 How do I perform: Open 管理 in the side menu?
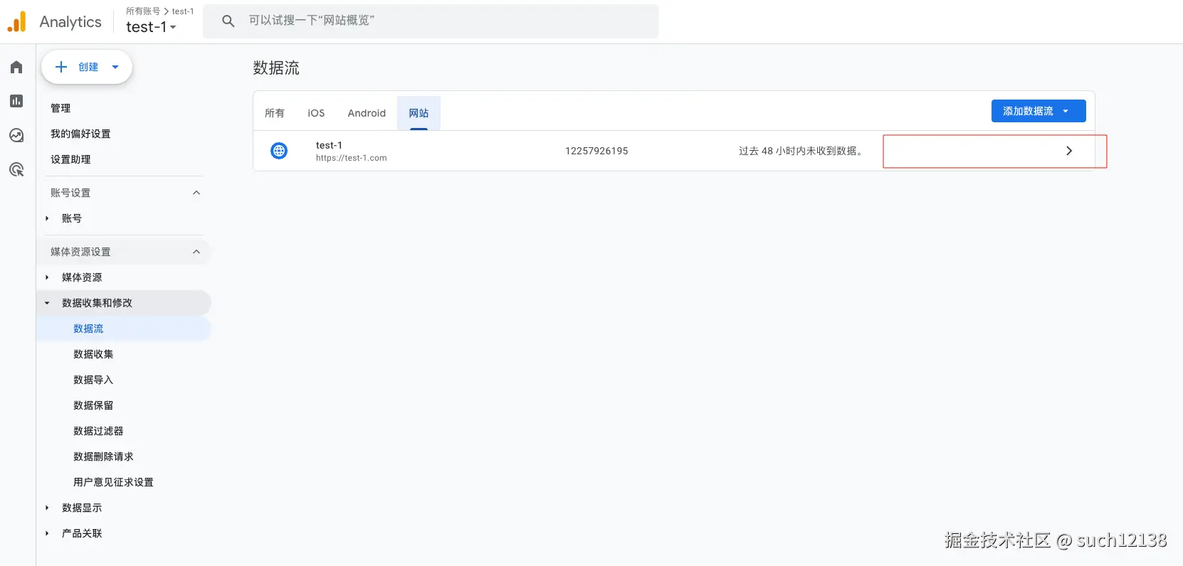coord(61,108)
